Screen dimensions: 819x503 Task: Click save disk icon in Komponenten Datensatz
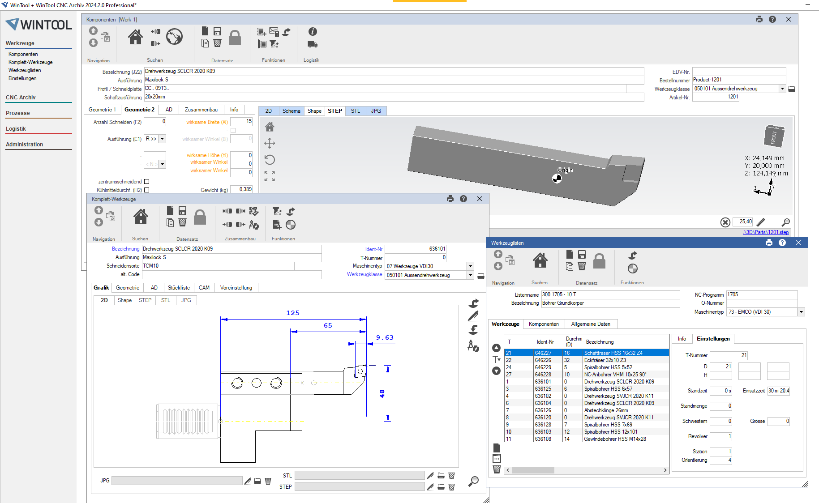pyautogui.click(x=217, y=31)
